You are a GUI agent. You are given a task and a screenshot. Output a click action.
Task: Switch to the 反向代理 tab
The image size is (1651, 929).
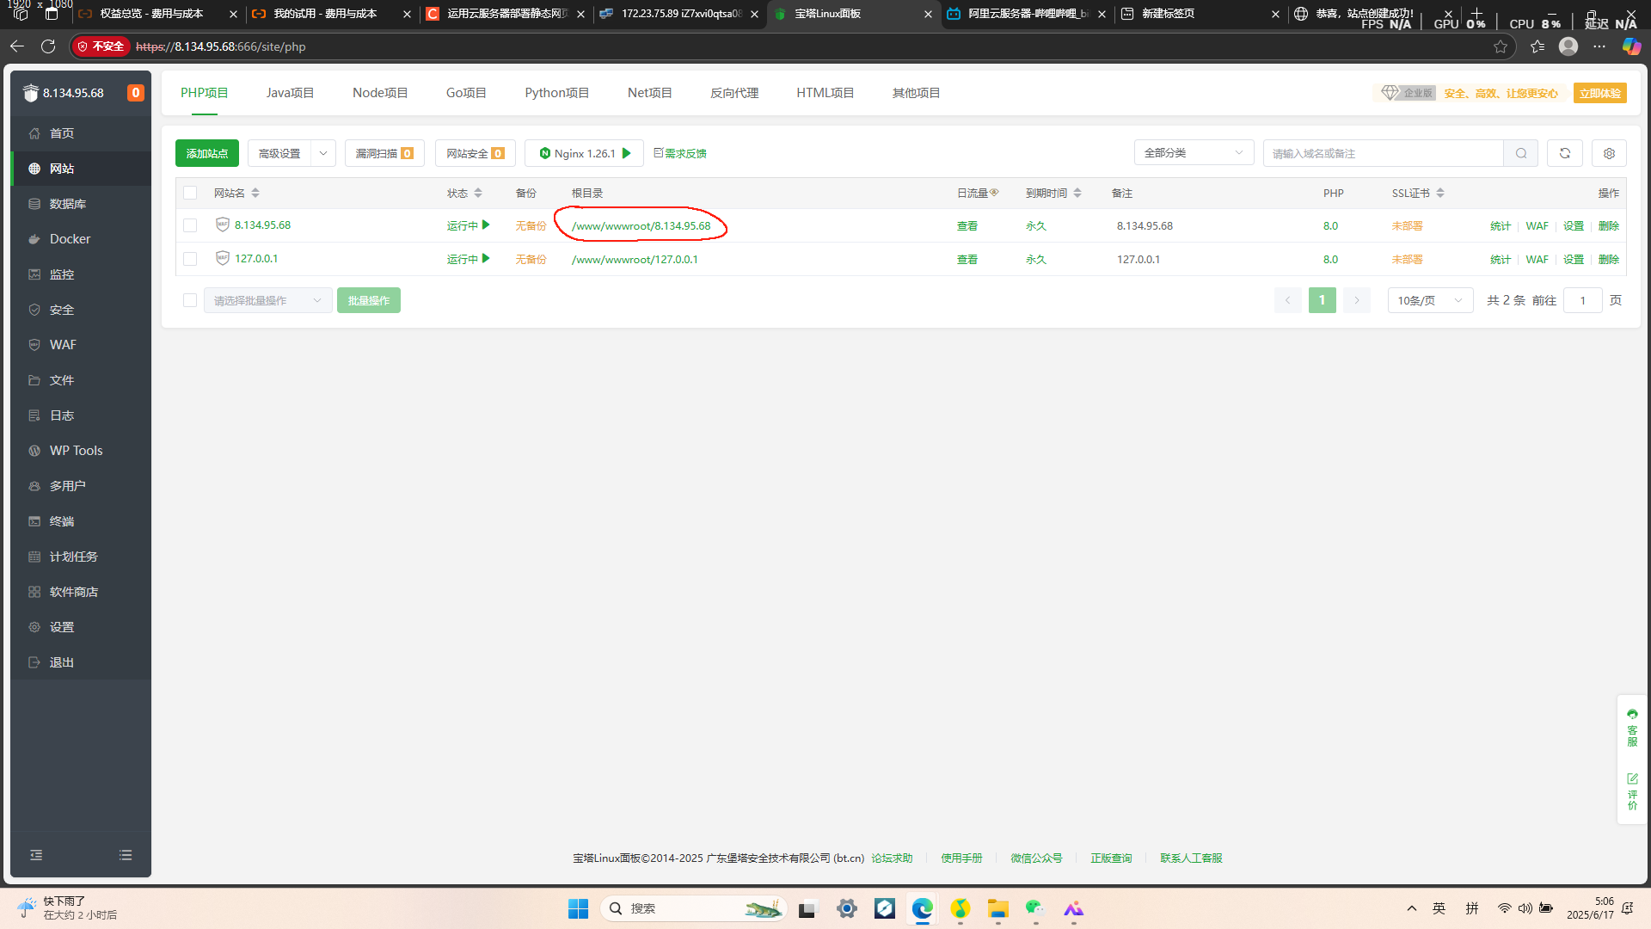point(733,93)
